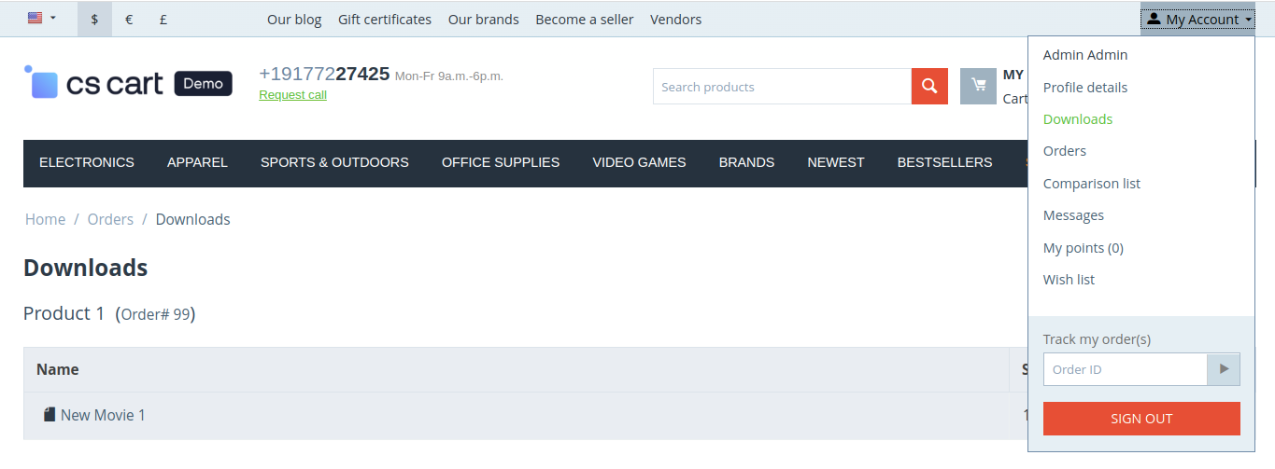Collapse the My Account dropdown
This screenshot has height=469, width=1275.
(1197, 20)
